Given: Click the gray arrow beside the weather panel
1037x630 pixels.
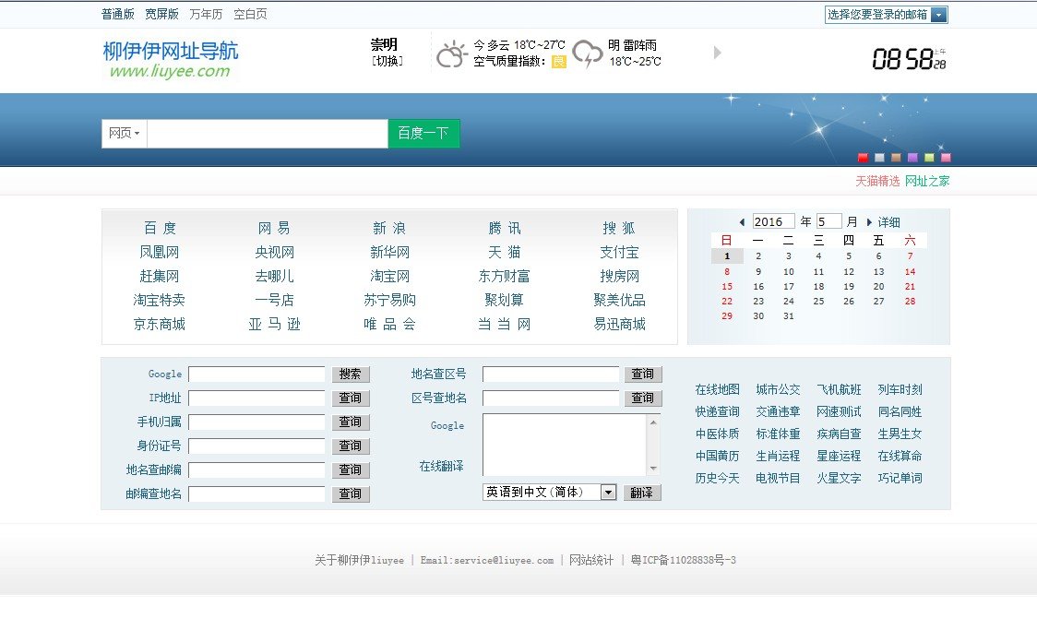Looking at the screenshot, I should point(718,53).
